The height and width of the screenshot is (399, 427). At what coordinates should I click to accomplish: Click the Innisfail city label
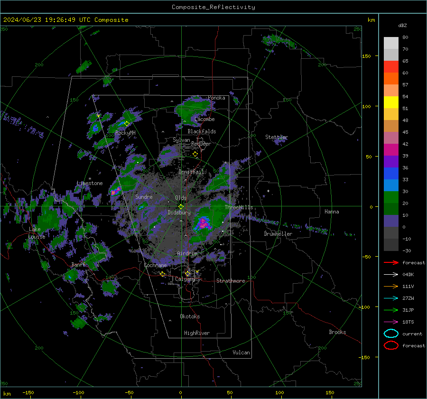coord(191,172)
